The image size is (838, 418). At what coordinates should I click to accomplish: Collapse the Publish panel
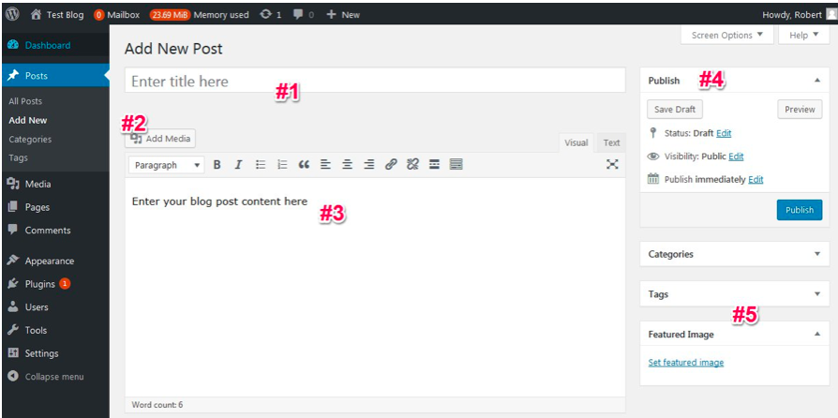pos(817,81)
